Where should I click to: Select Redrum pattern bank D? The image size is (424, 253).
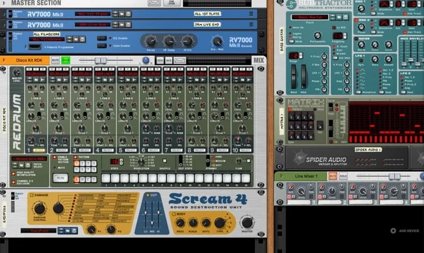click(x=94, y=179)
